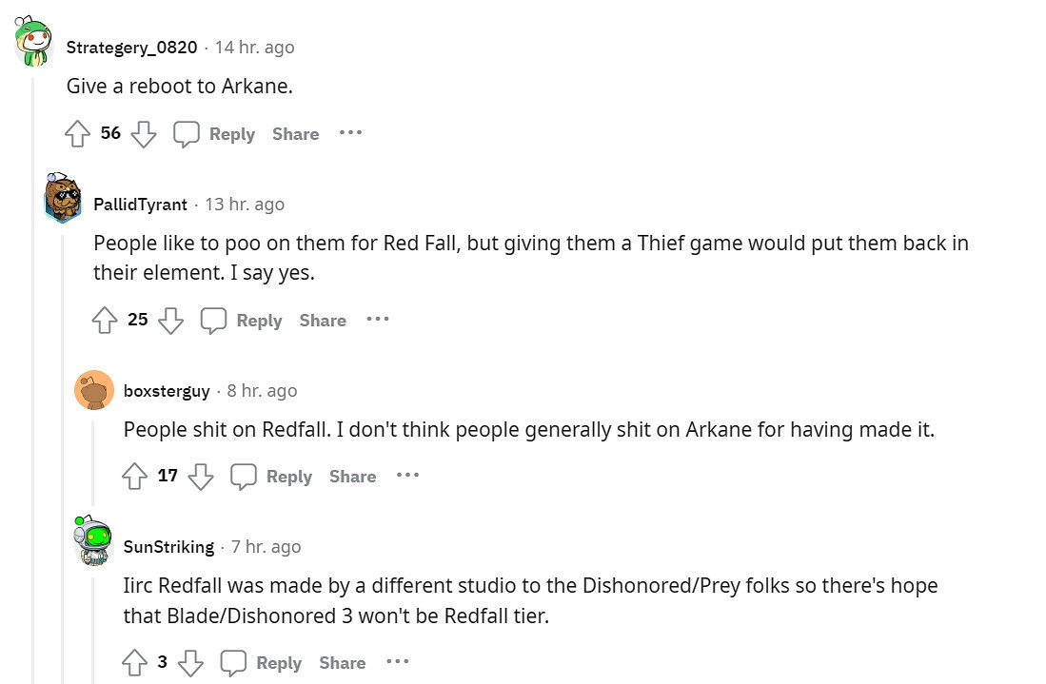Image resolution: width=1046 pixels, height=684 pixels.
Task: Upvote PallidTyrant's comment
Action: pyautogui.click(x=105, y=321)
